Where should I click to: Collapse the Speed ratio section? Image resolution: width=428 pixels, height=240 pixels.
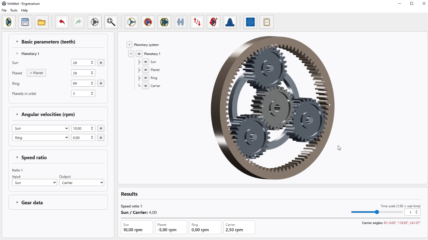pyautogui.click(x=17, y=158)
